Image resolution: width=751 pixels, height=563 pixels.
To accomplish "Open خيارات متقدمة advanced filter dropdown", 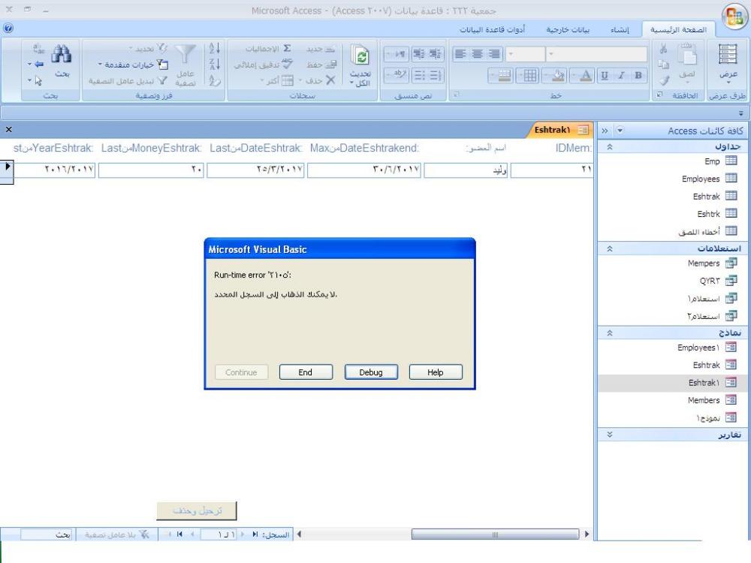I will coord(133,64).
